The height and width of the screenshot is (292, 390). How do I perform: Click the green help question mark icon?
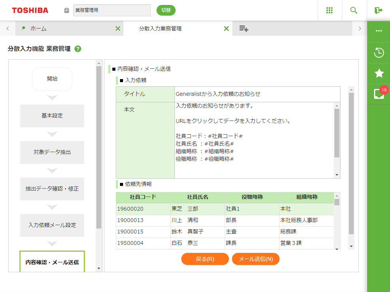tap(78, 49)
